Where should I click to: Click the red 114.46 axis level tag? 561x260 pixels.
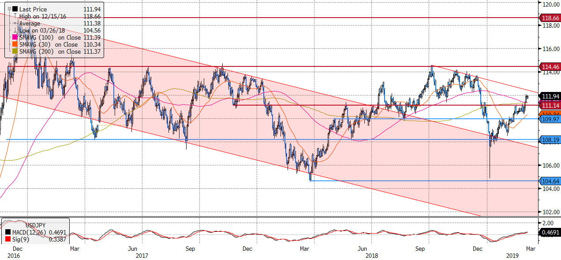point(550,66)
